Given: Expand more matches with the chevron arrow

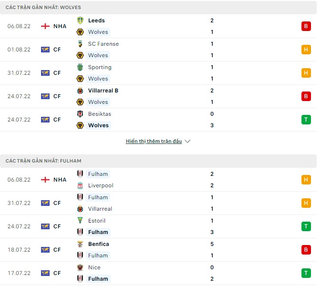Looking at the screenshot, I should [x=187, y=142].
